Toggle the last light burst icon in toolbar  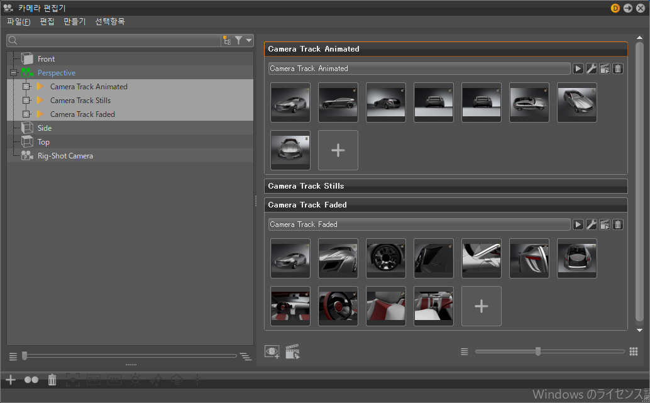pyautogui.click(x=197, y=379)
